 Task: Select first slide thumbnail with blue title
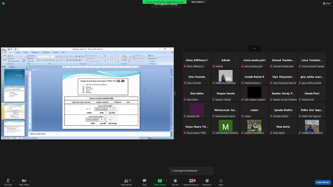point(14,77)
